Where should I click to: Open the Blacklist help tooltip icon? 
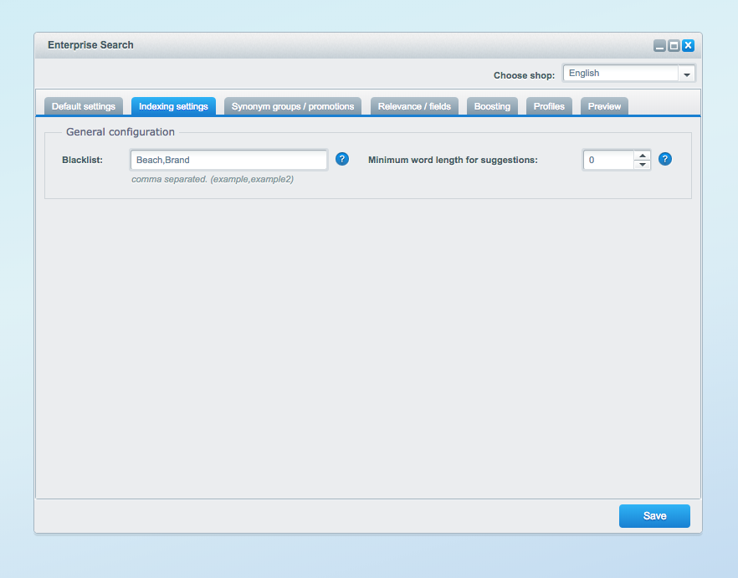pos(342,159)
